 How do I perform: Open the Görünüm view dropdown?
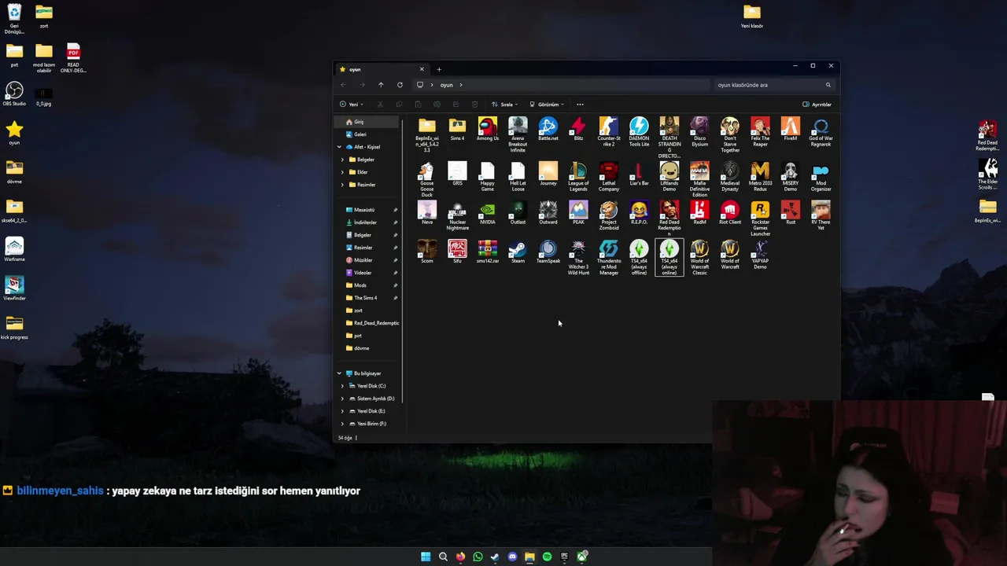547,105
